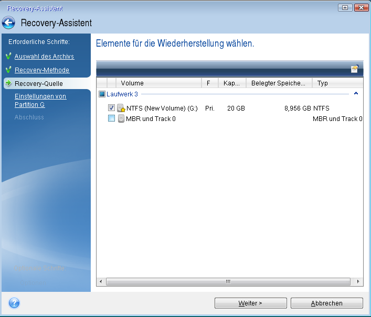Viewport: 371px width, 317px height.
Task: Go to the Auswahl des Archivs step
Action: [44, 57]
